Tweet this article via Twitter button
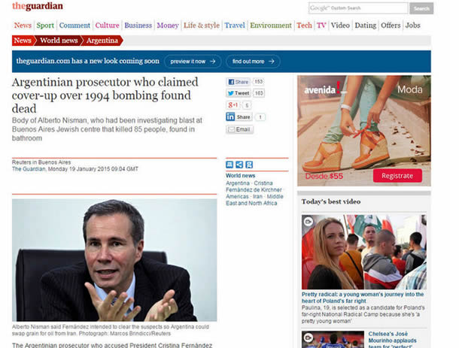The image size is (459, 348). pos(239,93)
